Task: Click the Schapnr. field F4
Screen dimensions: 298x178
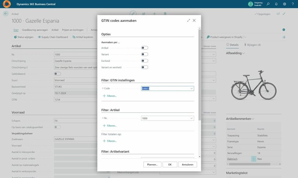Action: [76, 120]
